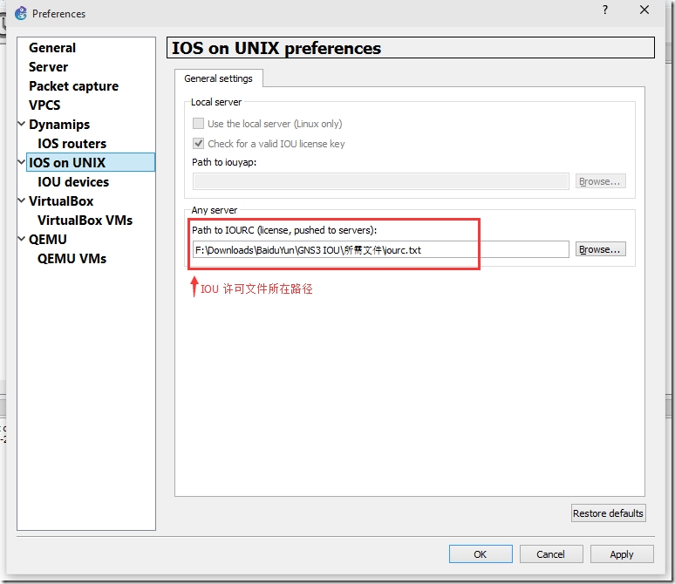Open Packet capture preferences
This screenshot has width=675, height=584.
73,86
